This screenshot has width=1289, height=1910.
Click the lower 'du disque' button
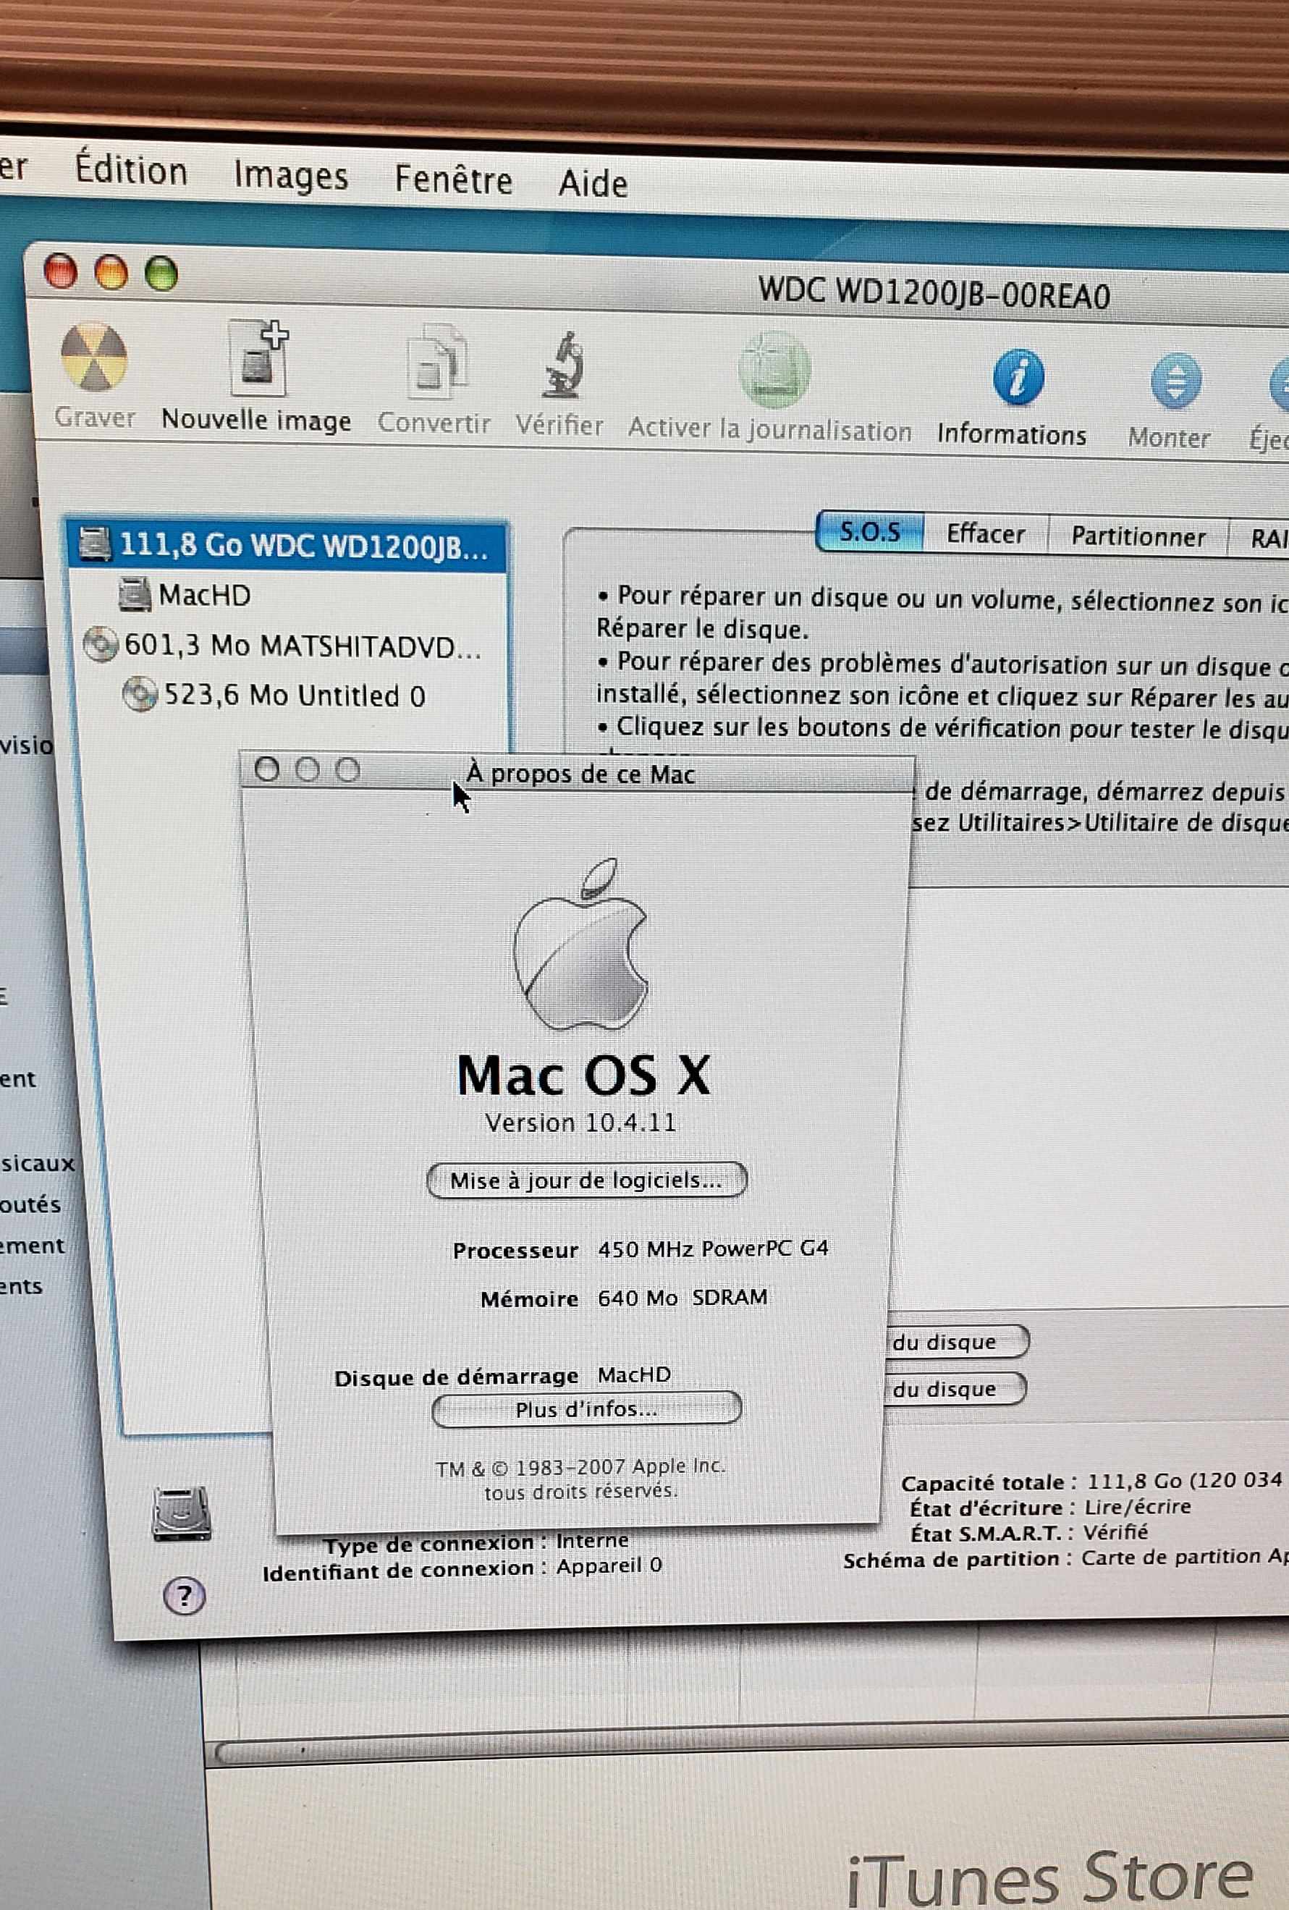coord(954,1389)
